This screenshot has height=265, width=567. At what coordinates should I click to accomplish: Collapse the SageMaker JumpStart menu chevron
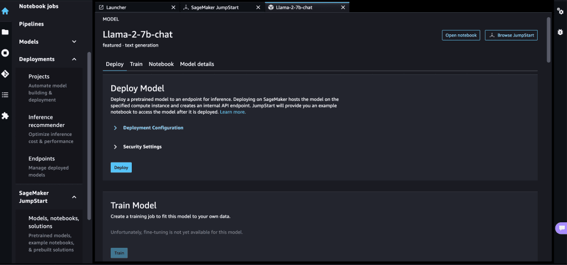(x=74, y=197)
